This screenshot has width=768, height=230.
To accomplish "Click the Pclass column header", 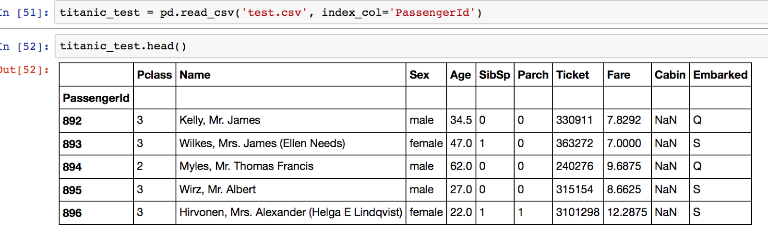I will pyautogui.click(x=154, y=75).
